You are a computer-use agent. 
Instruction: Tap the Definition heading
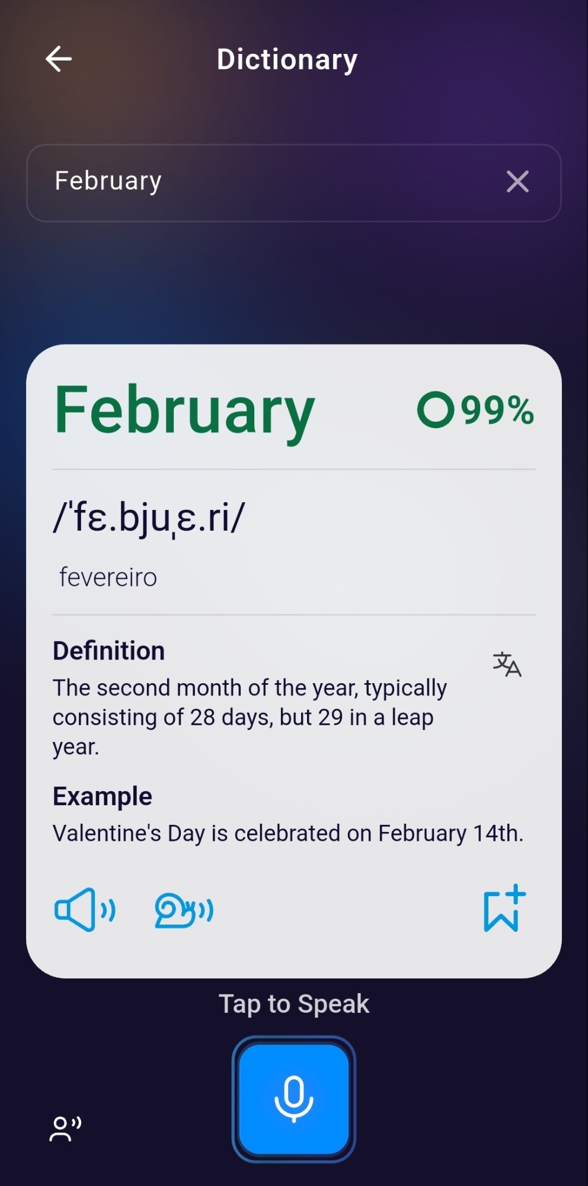pos(108,651)
